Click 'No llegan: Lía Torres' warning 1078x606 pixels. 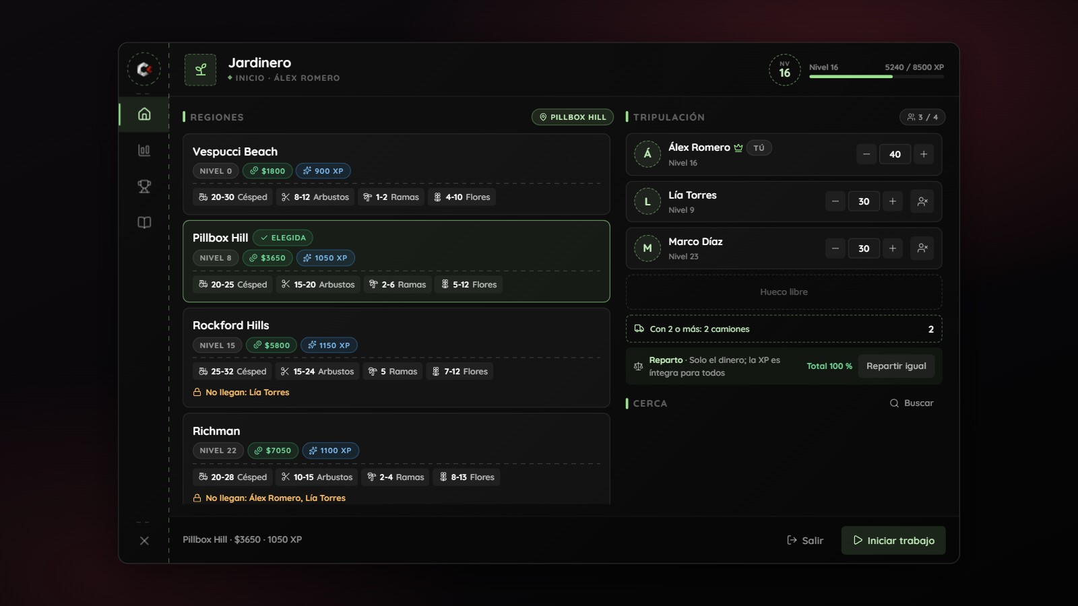click(241, 393)
